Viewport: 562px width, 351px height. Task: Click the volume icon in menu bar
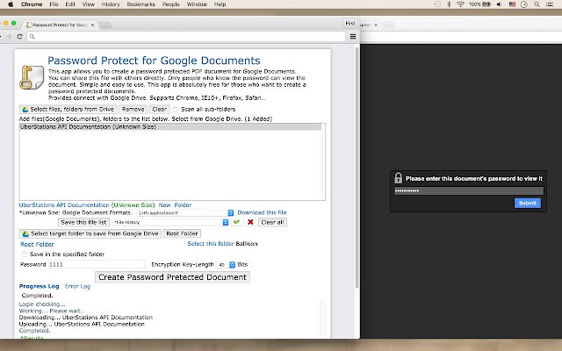(x=500, y=4)
